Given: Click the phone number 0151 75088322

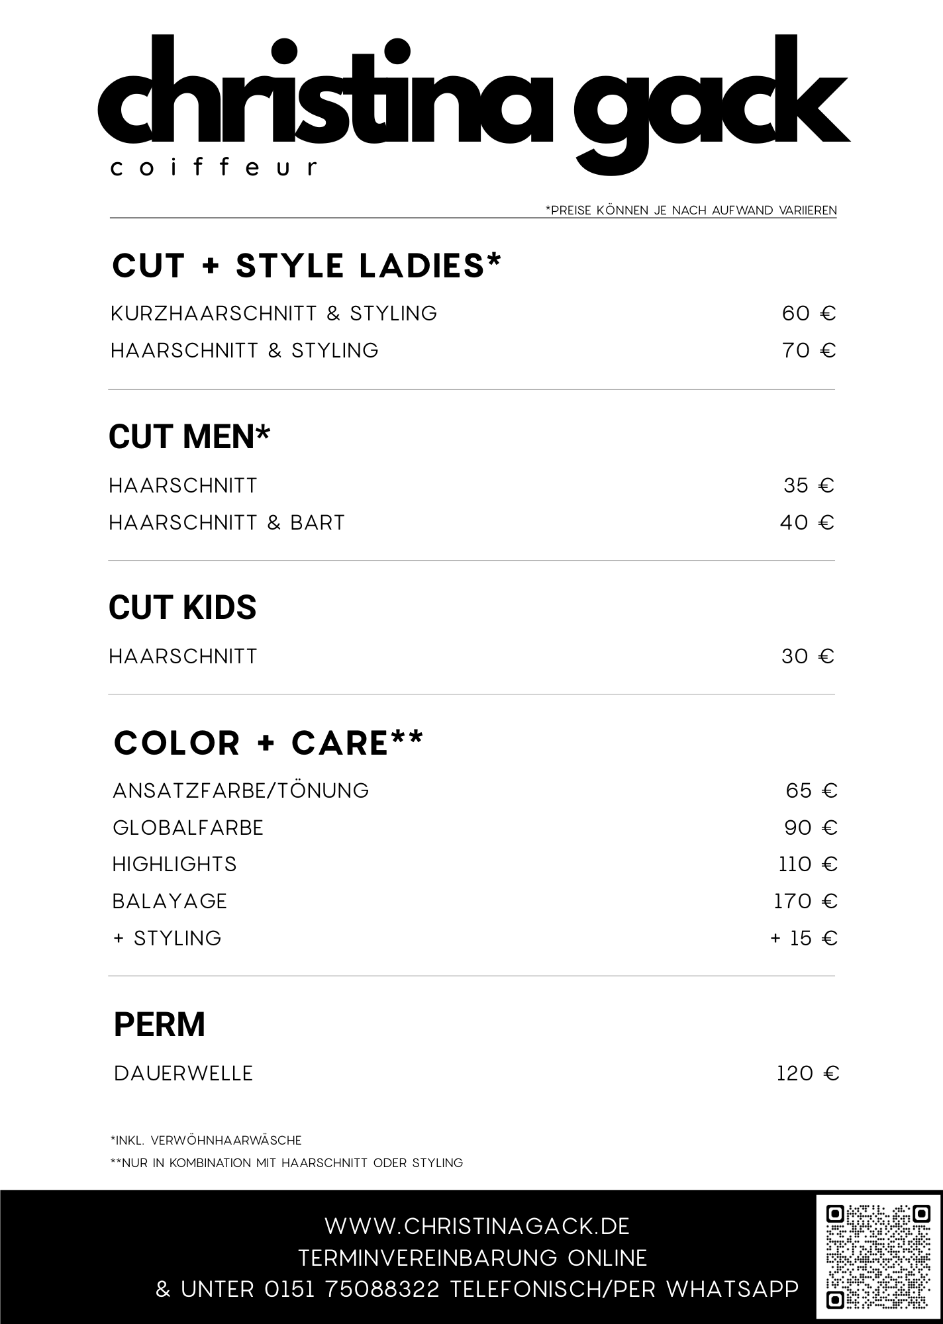Looking at the screenshot, I should coord(352,1289).
